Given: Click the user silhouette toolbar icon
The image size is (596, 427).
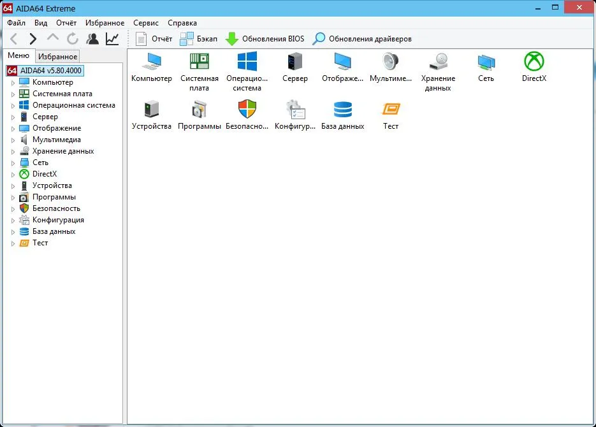Looking at the screenshot, I should [x=92, y=39].
